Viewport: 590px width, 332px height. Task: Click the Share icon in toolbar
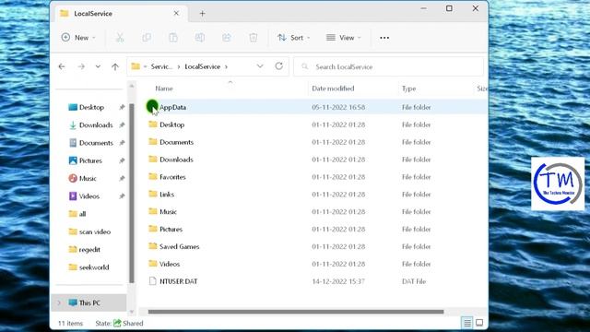click(227, 38)
